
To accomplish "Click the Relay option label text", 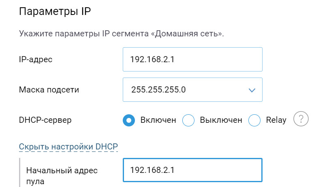I will (276, 120).
